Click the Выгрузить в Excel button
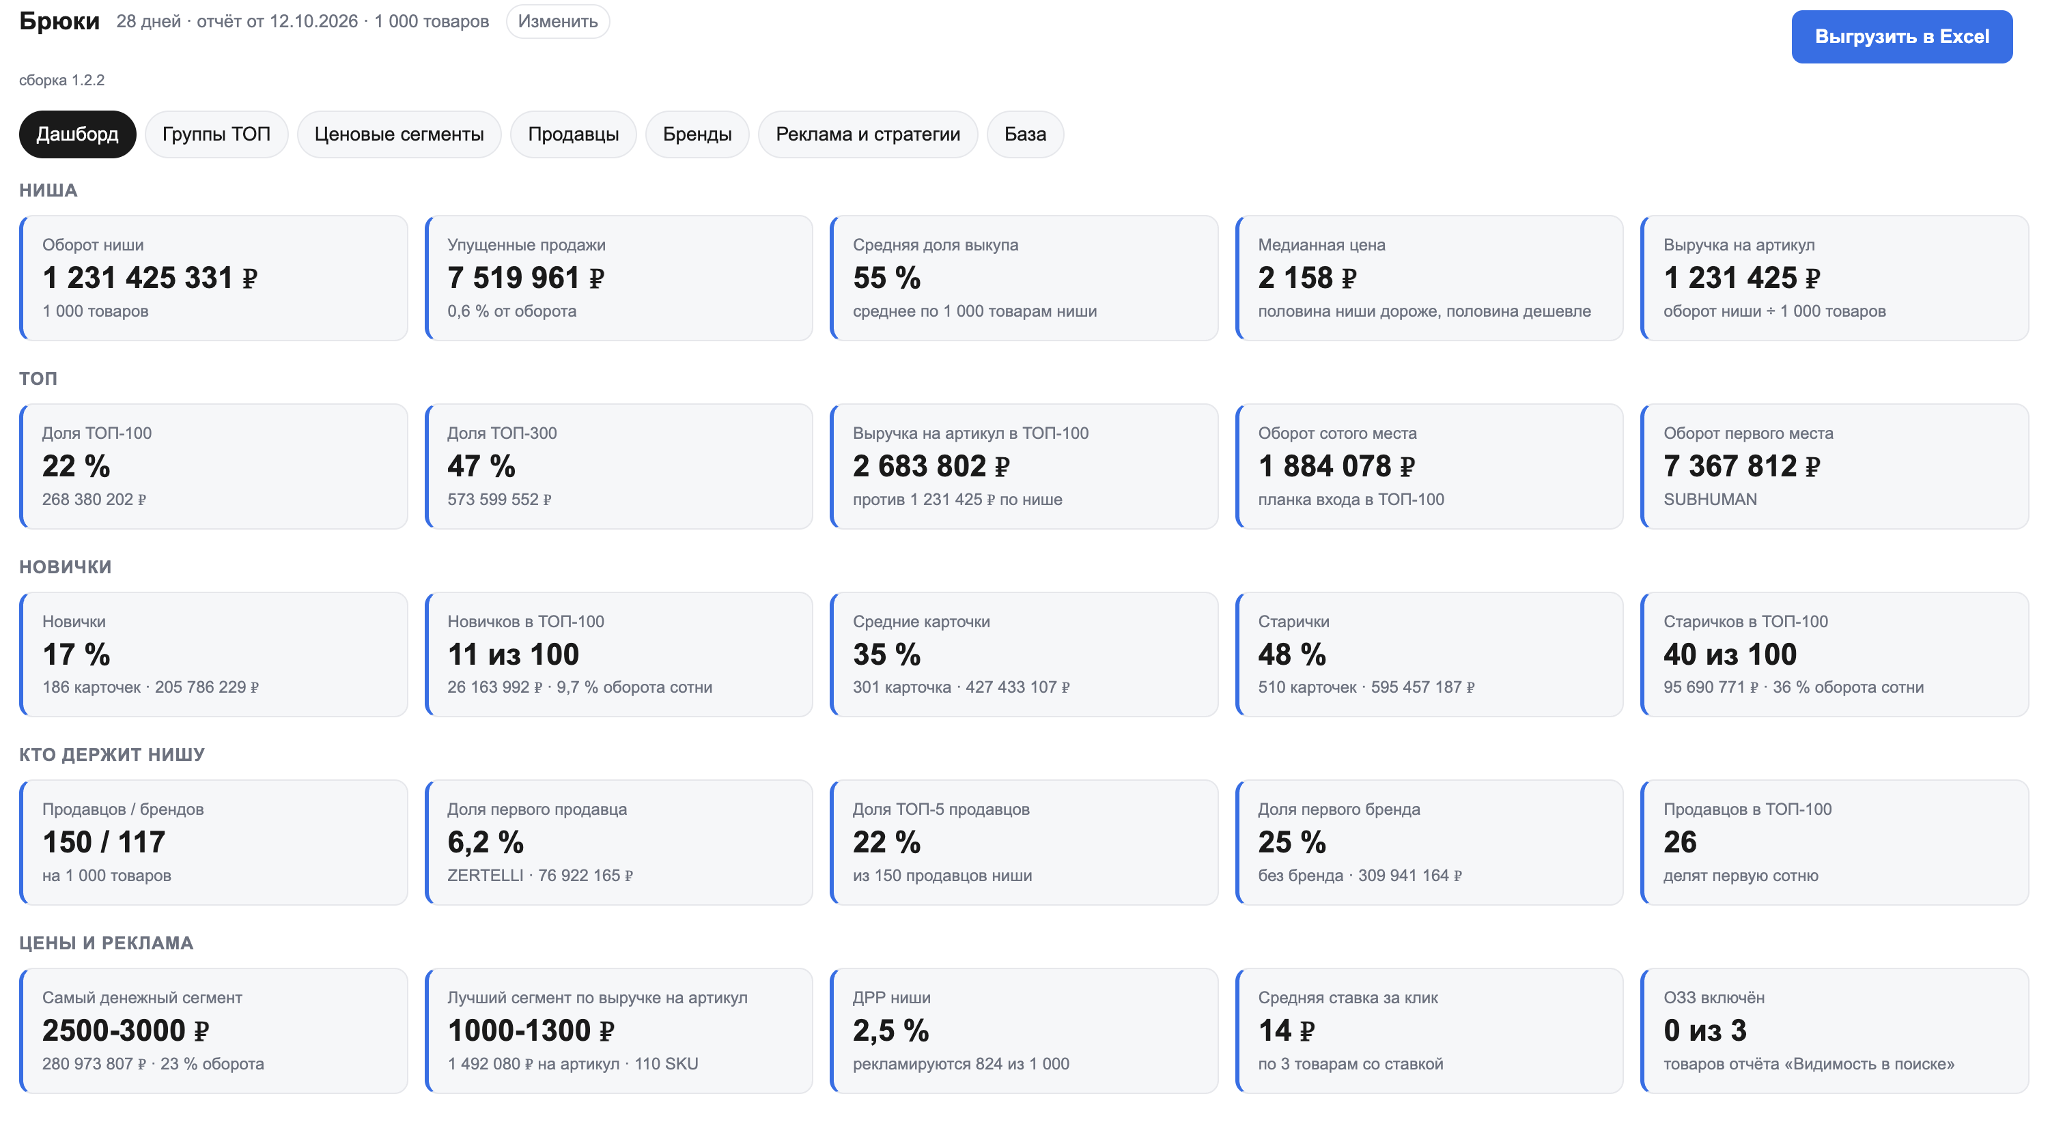Viewport: 2050px width, 1122px height. click(x=1901, y=37)
